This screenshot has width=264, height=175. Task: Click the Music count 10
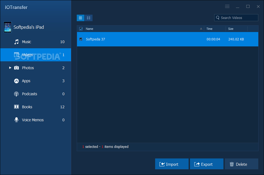(x=62, y=42)
